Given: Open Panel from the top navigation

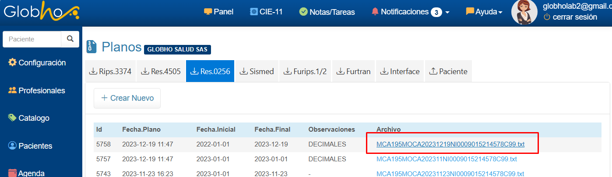Looking at the screenshot, I should tap(219, 12).
